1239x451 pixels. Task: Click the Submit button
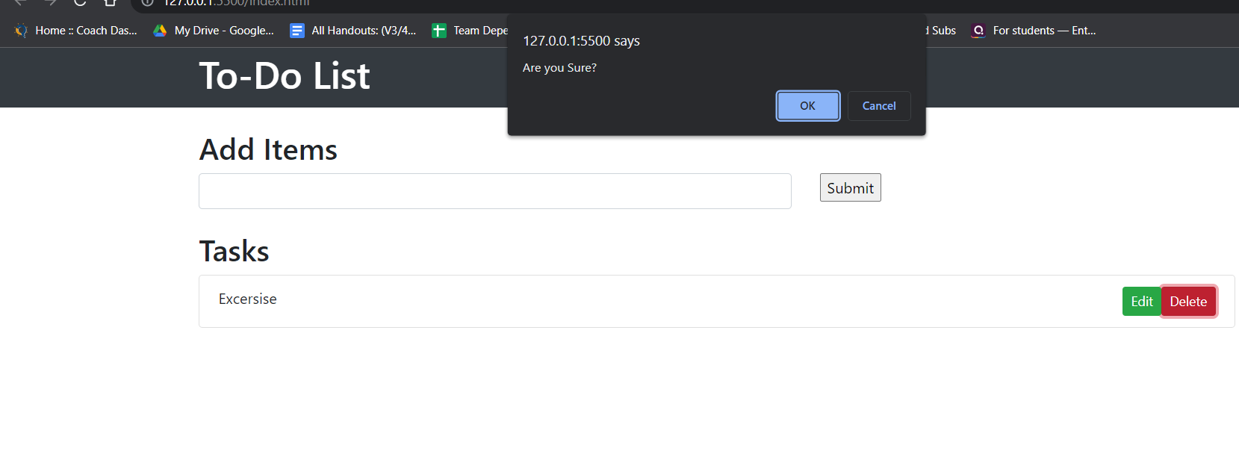850,187
